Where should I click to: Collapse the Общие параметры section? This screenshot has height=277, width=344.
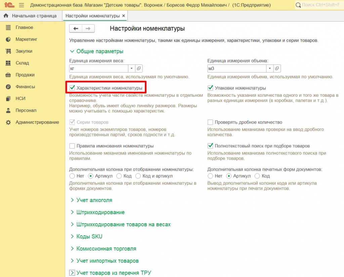coord(96,51)
